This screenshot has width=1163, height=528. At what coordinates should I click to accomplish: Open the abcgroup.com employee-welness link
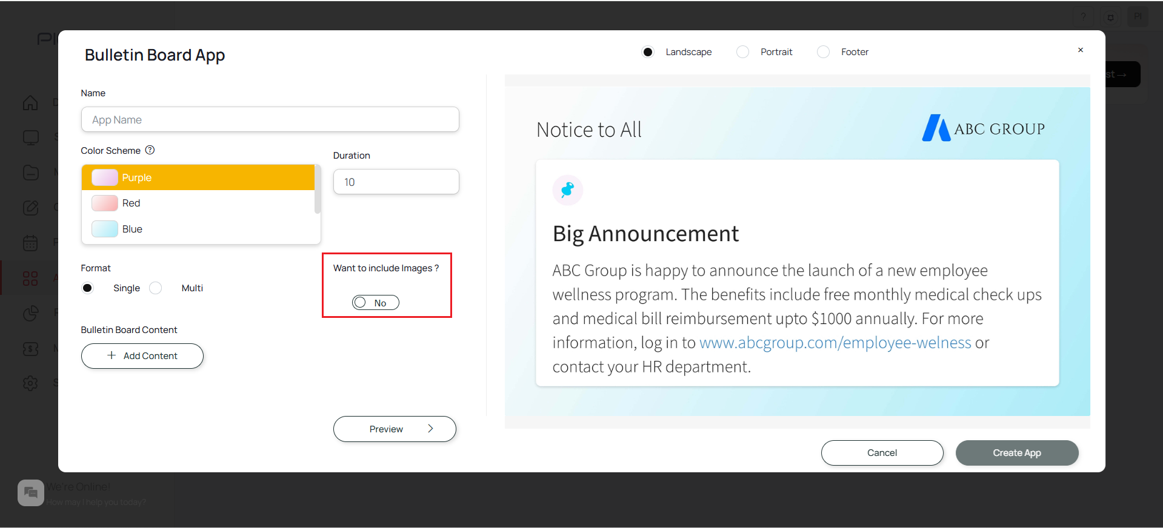coord(835,343)
